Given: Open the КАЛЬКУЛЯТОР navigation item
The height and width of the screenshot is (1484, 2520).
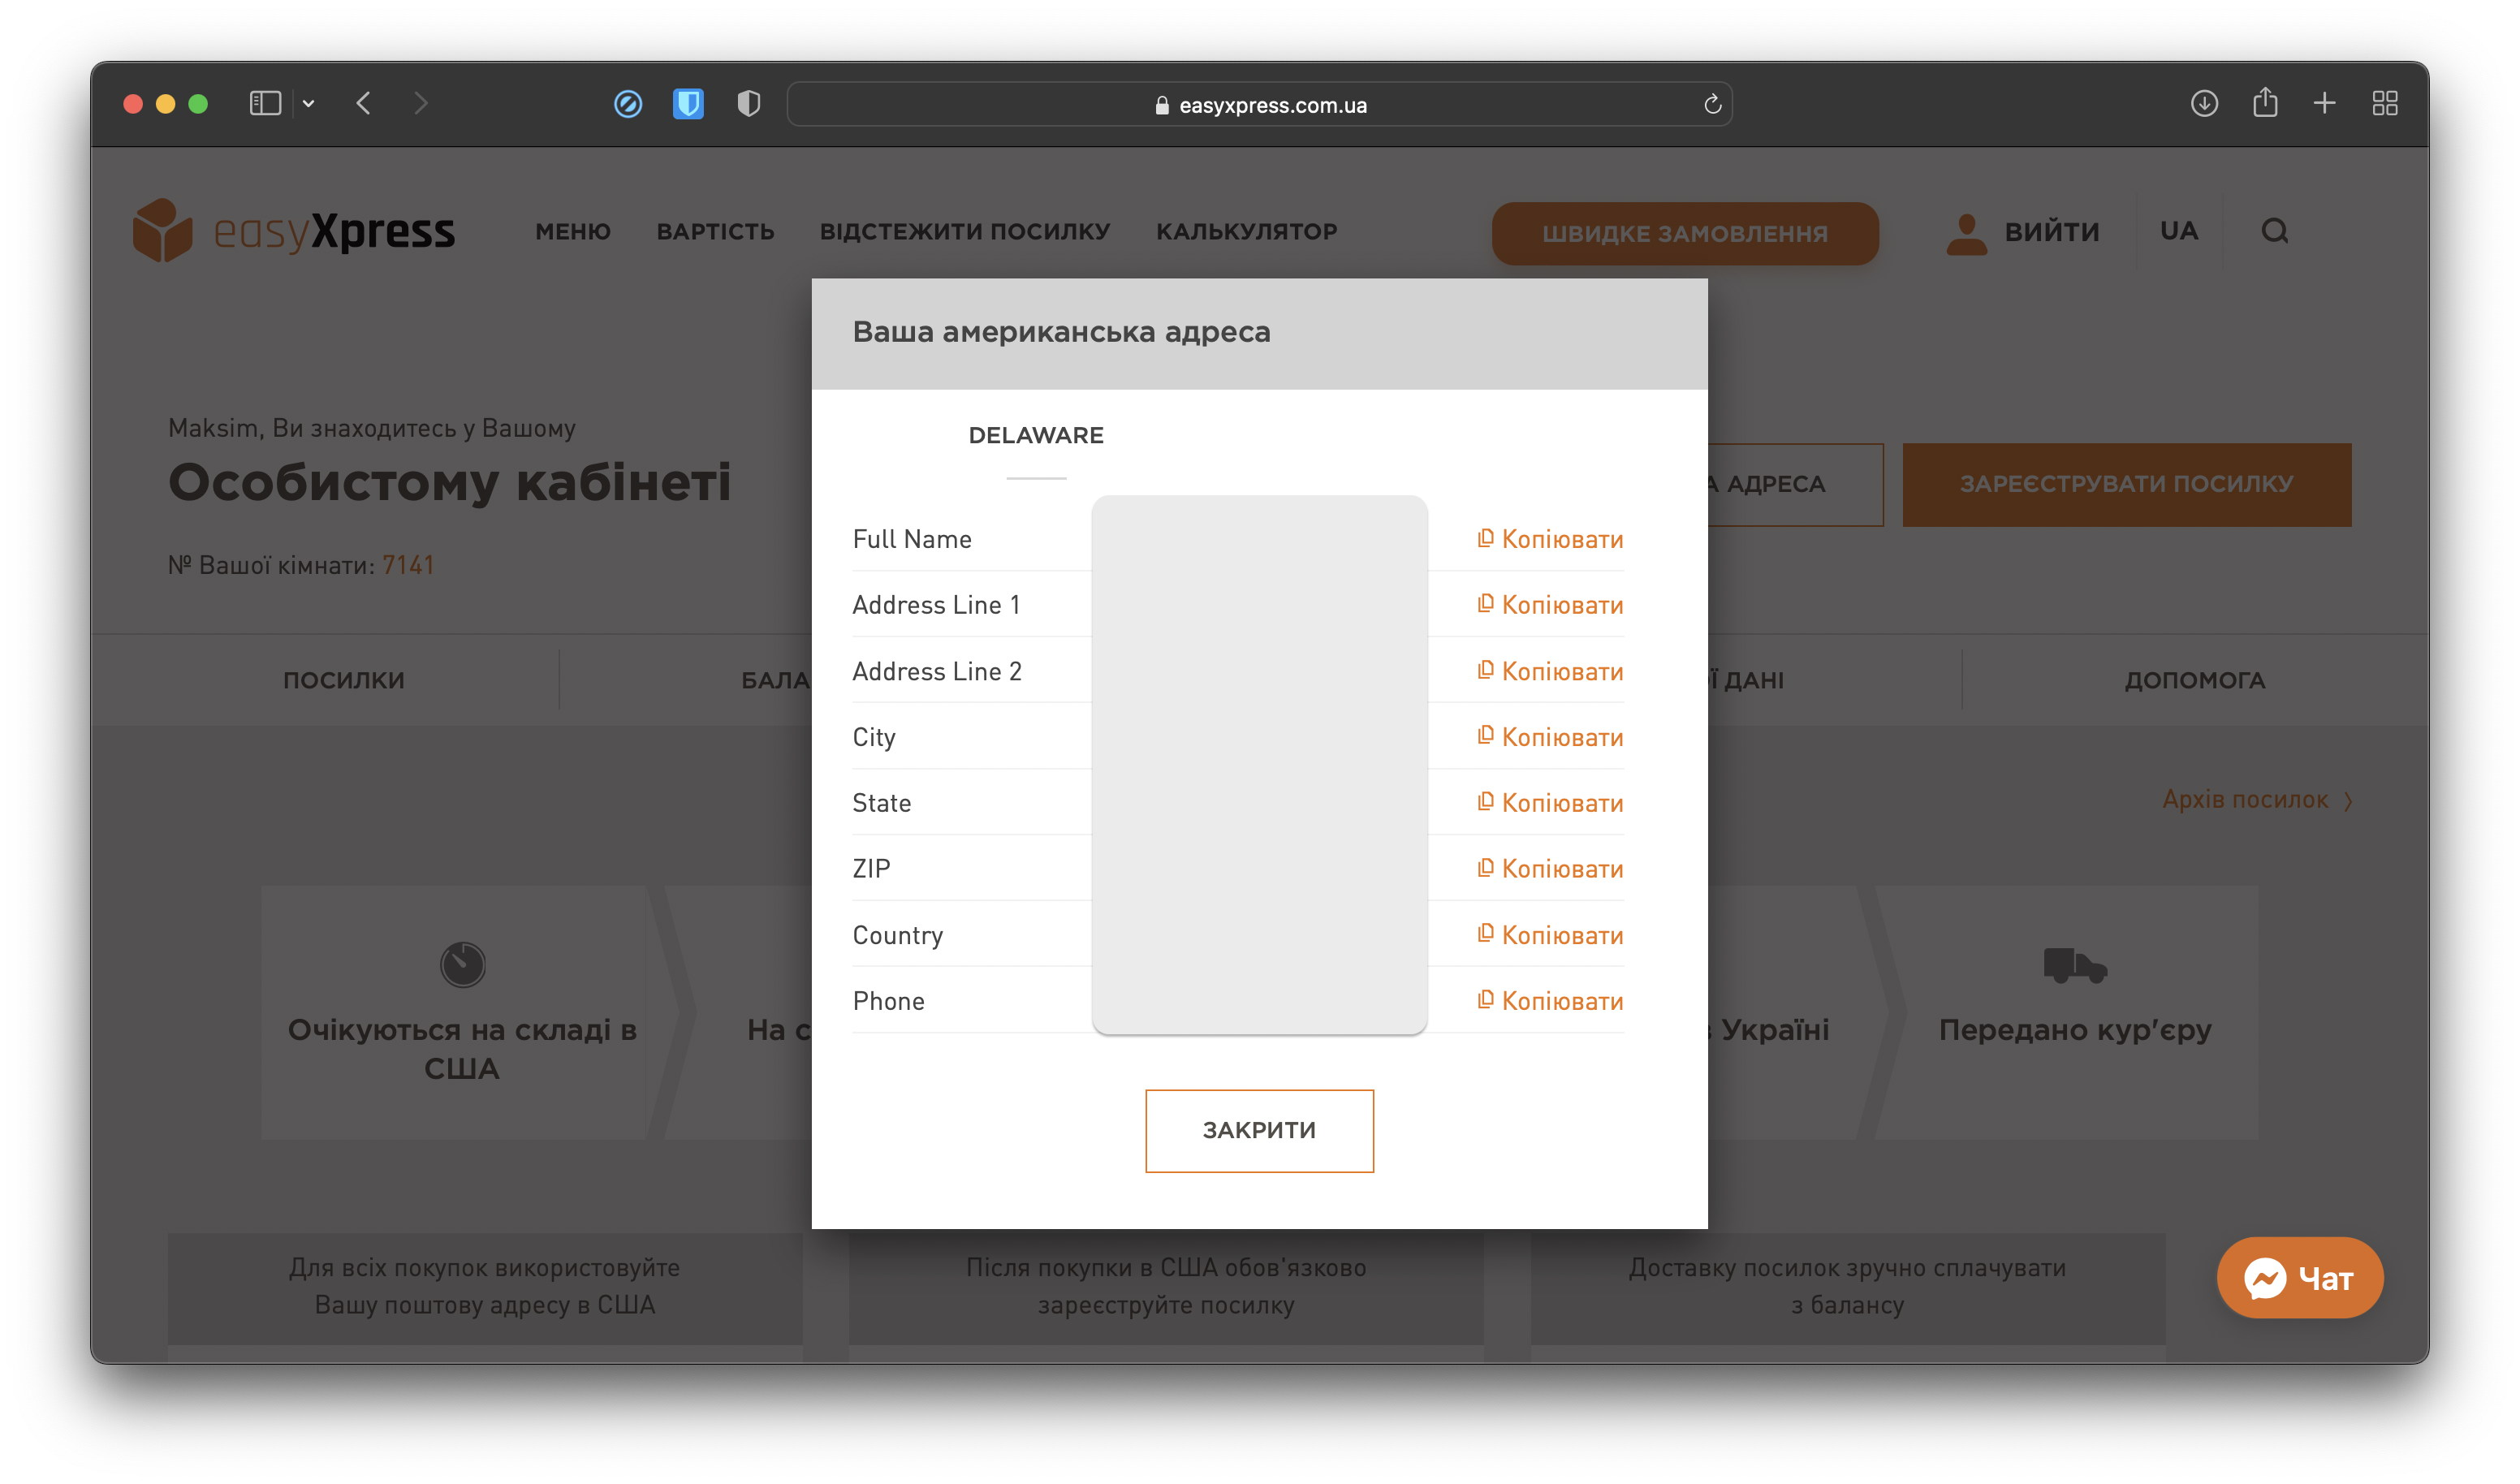Looking at the screenshot, I should tap(1247, 232).
